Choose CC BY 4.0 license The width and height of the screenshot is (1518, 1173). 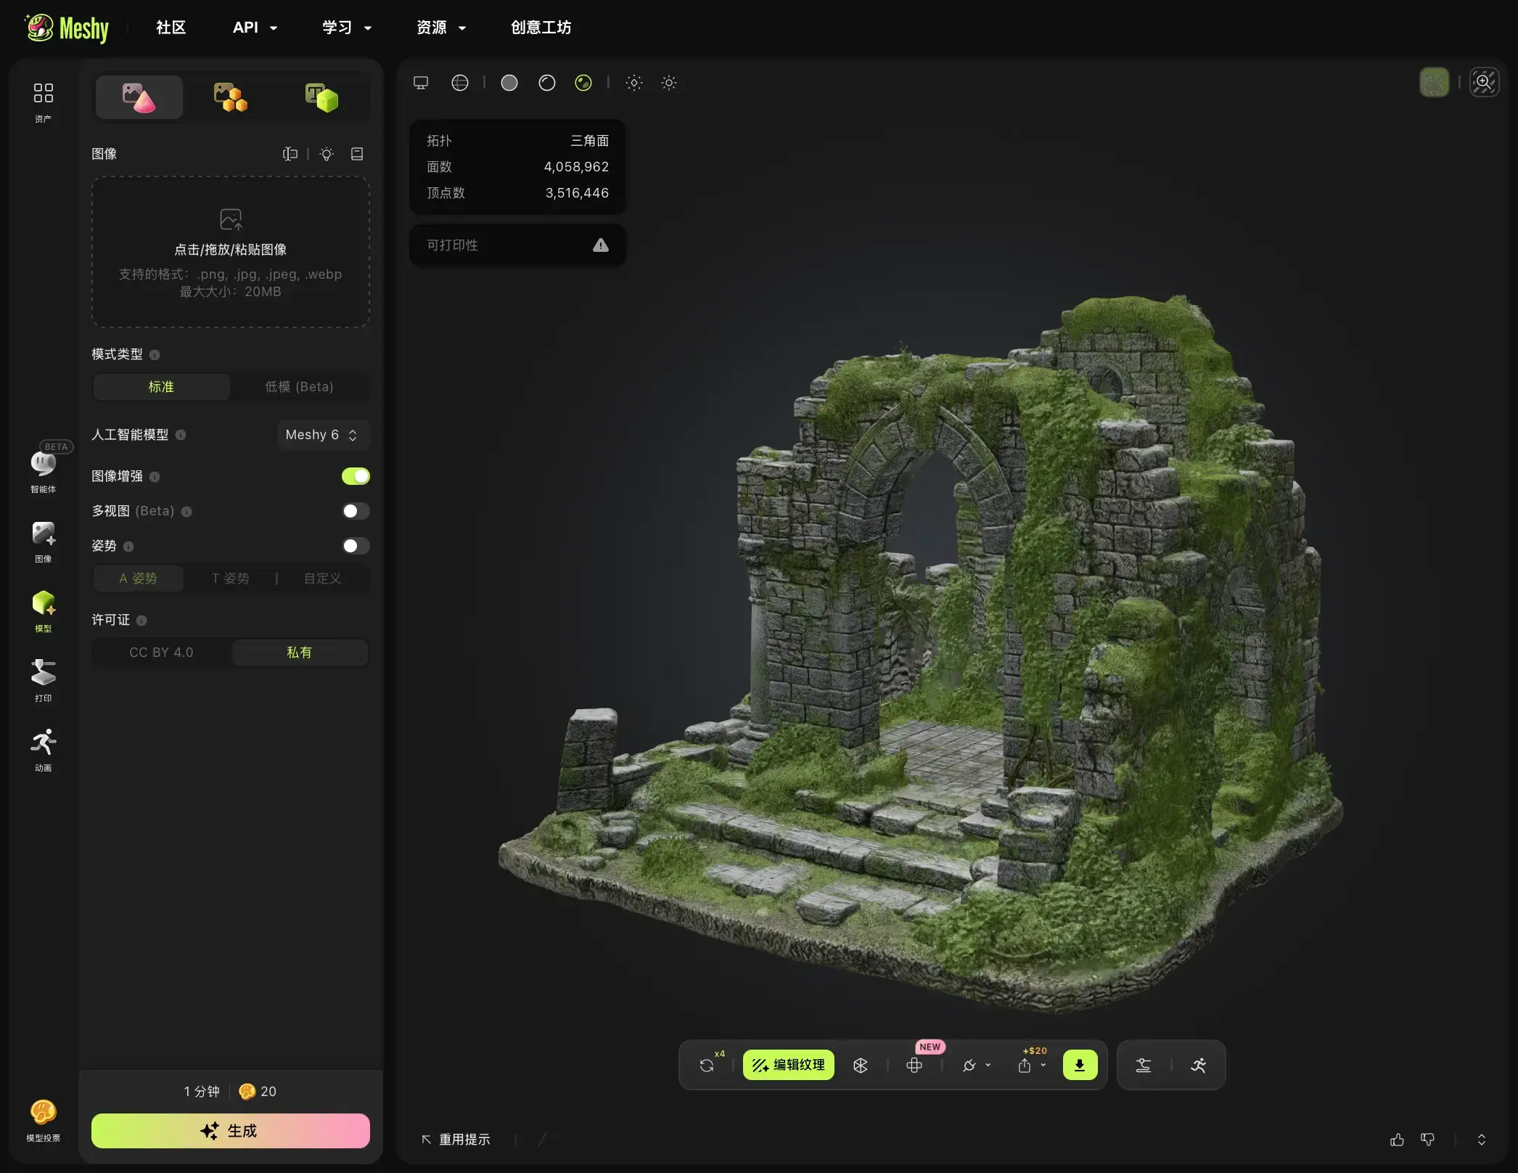[x=161, y=653]
